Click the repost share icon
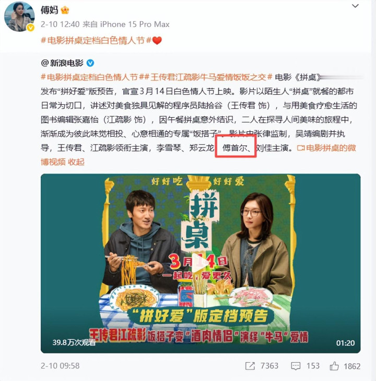Image resolution: width=376 pixels, height=381 pixels. tap(250, 366)
